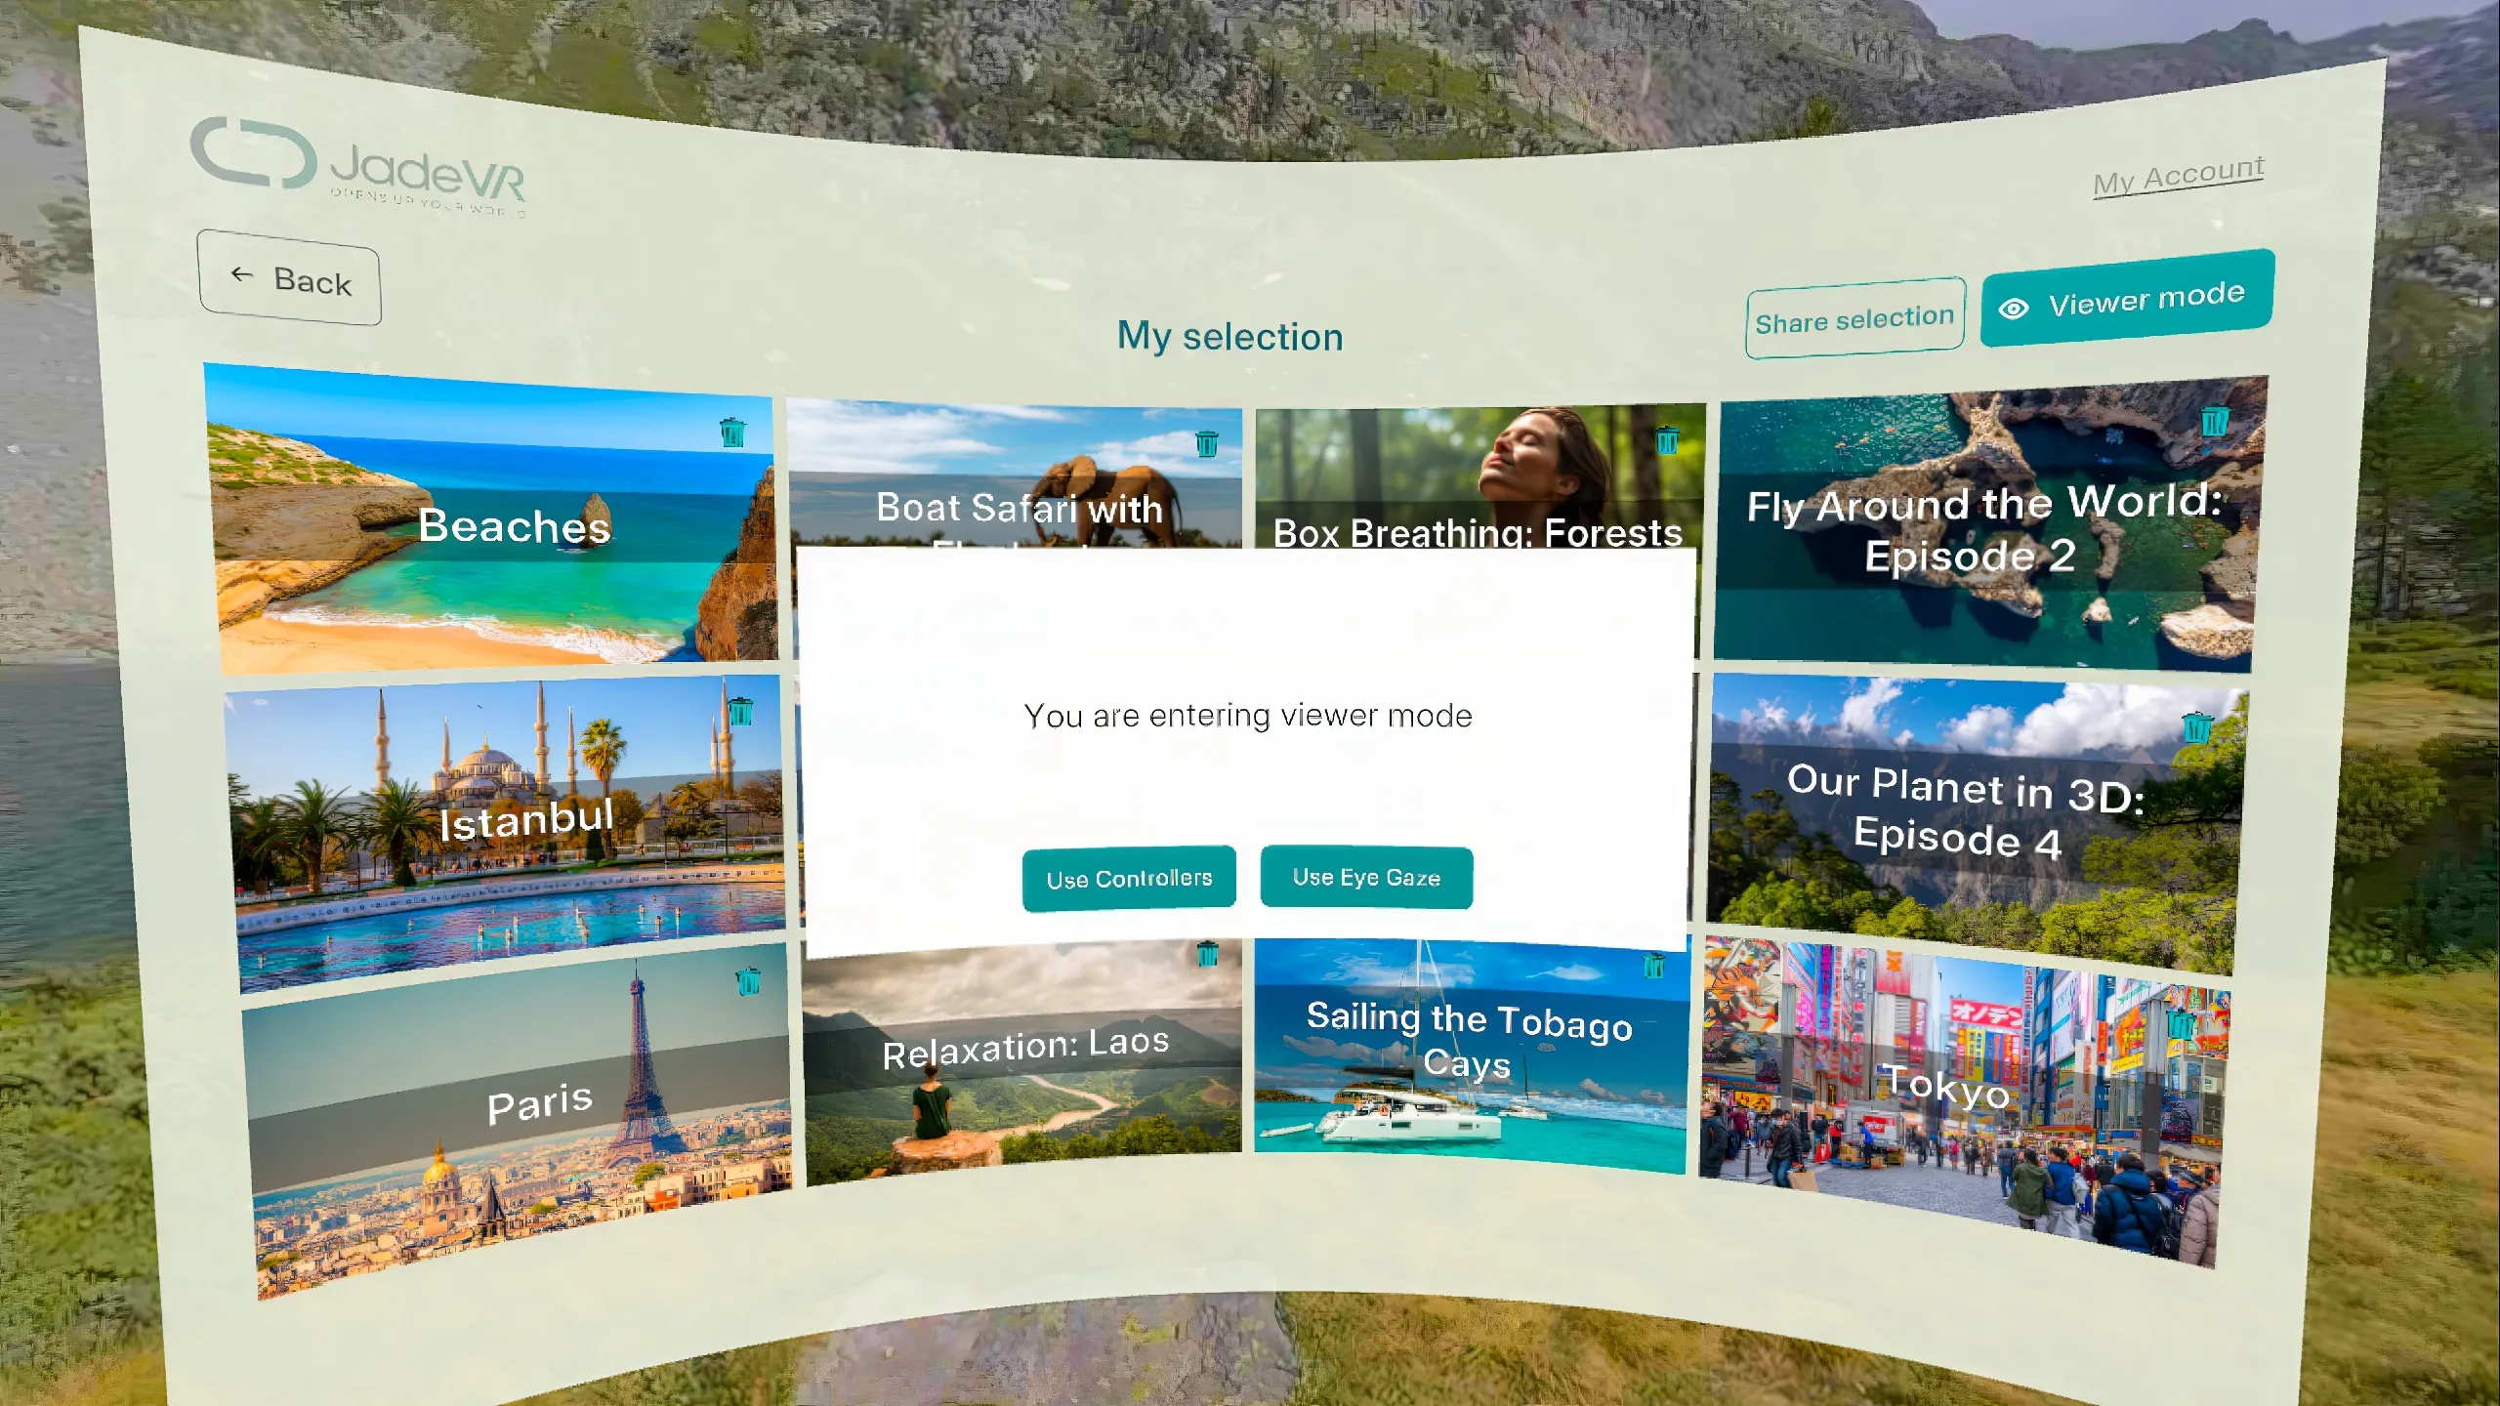Delete Beaches using its trash icon
Image resolution: width=2500 pixels, height=1406 pixels.
click(732, 432)
